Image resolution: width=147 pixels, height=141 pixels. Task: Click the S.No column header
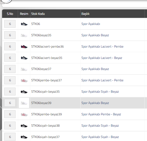(x=10, y=14)
